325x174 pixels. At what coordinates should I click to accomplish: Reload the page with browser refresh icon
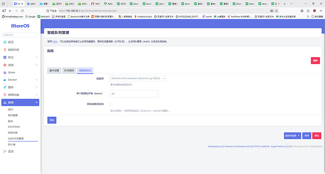point(22,11)
